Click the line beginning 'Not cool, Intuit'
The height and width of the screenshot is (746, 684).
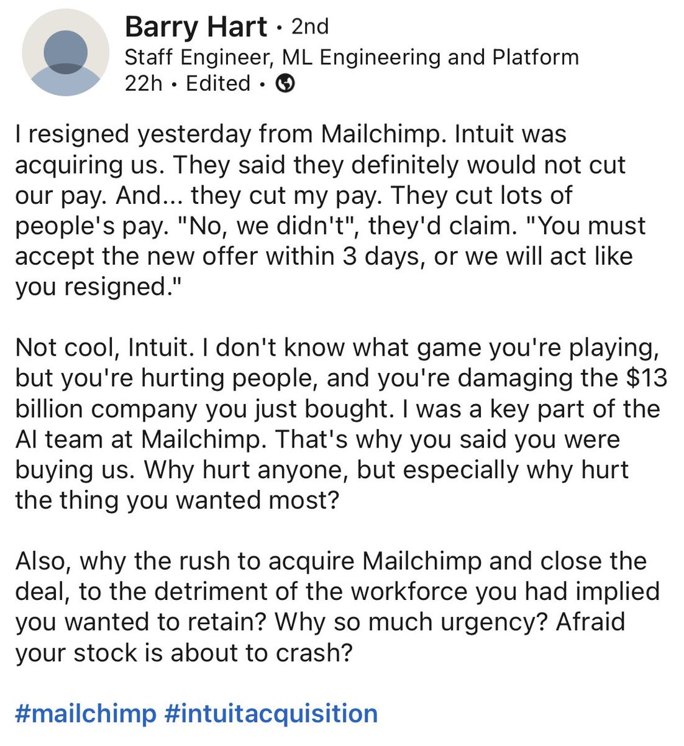tap(336, 348)
